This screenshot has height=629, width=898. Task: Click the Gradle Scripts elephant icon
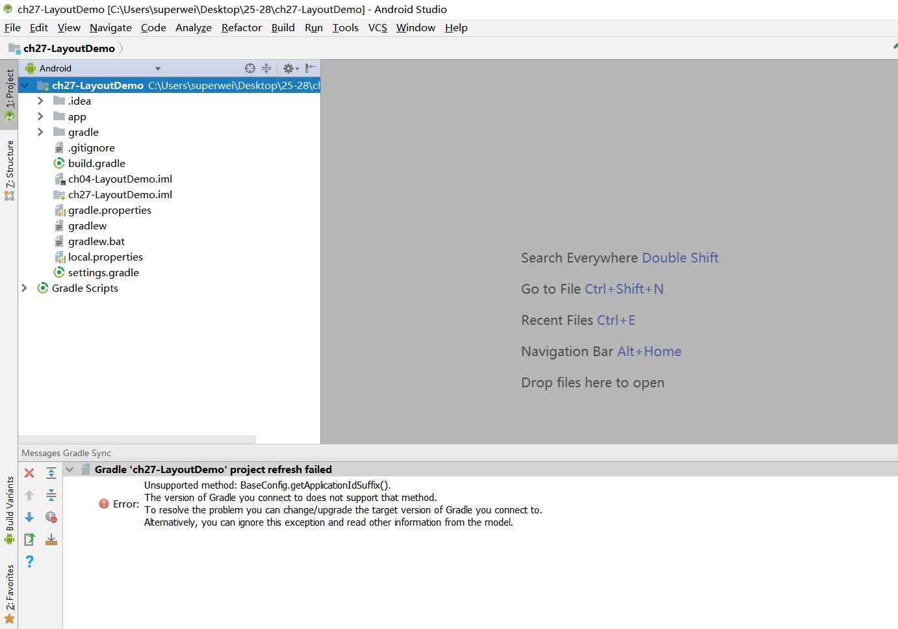click(x=43, y=288)
